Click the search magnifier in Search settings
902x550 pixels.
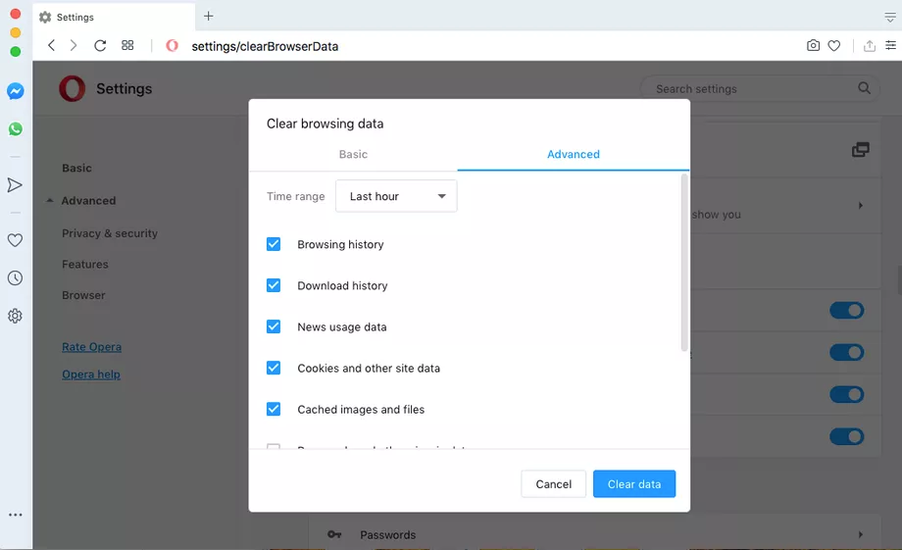[x=864, y=88]
